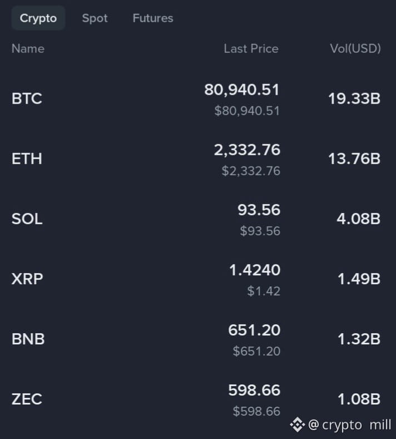This screenshot has width=396, height=439.
Task: Switch to the Crypto tab
Action: (38, 18)
